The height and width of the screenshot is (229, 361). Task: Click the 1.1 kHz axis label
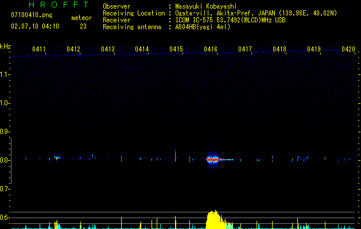pyautogui.click(x=5, y=74)
